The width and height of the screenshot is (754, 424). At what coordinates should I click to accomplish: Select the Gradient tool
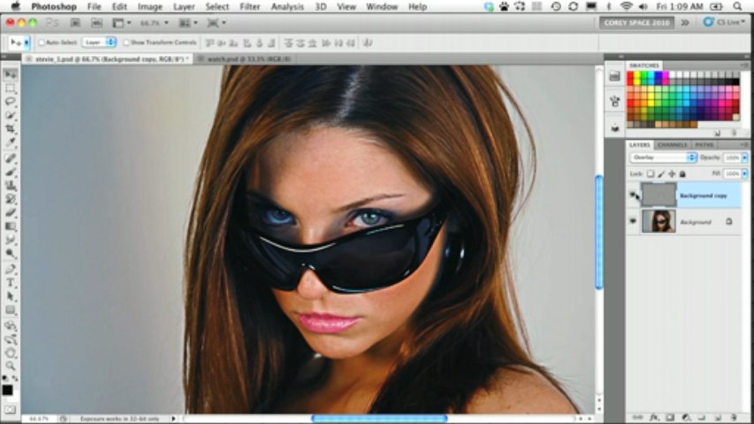coord(11,226)
